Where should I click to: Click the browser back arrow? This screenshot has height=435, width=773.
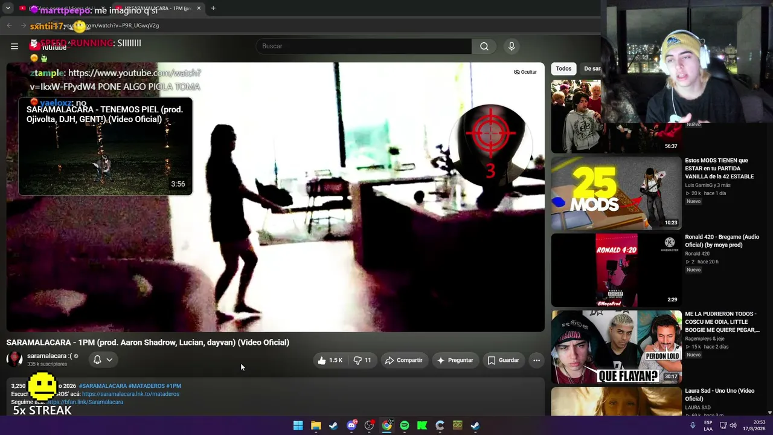pos(9,25)
